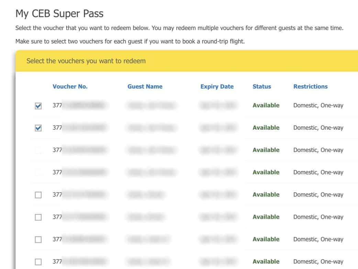Viewport: 358px width, 269px height.
Task: Deselect the second voucher's checked checkbox
Action: pyautogui.click(x=38, y=128)
